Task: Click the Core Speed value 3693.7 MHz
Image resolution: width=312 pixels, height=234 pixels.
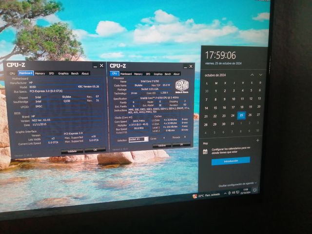Action: [138, 121]
